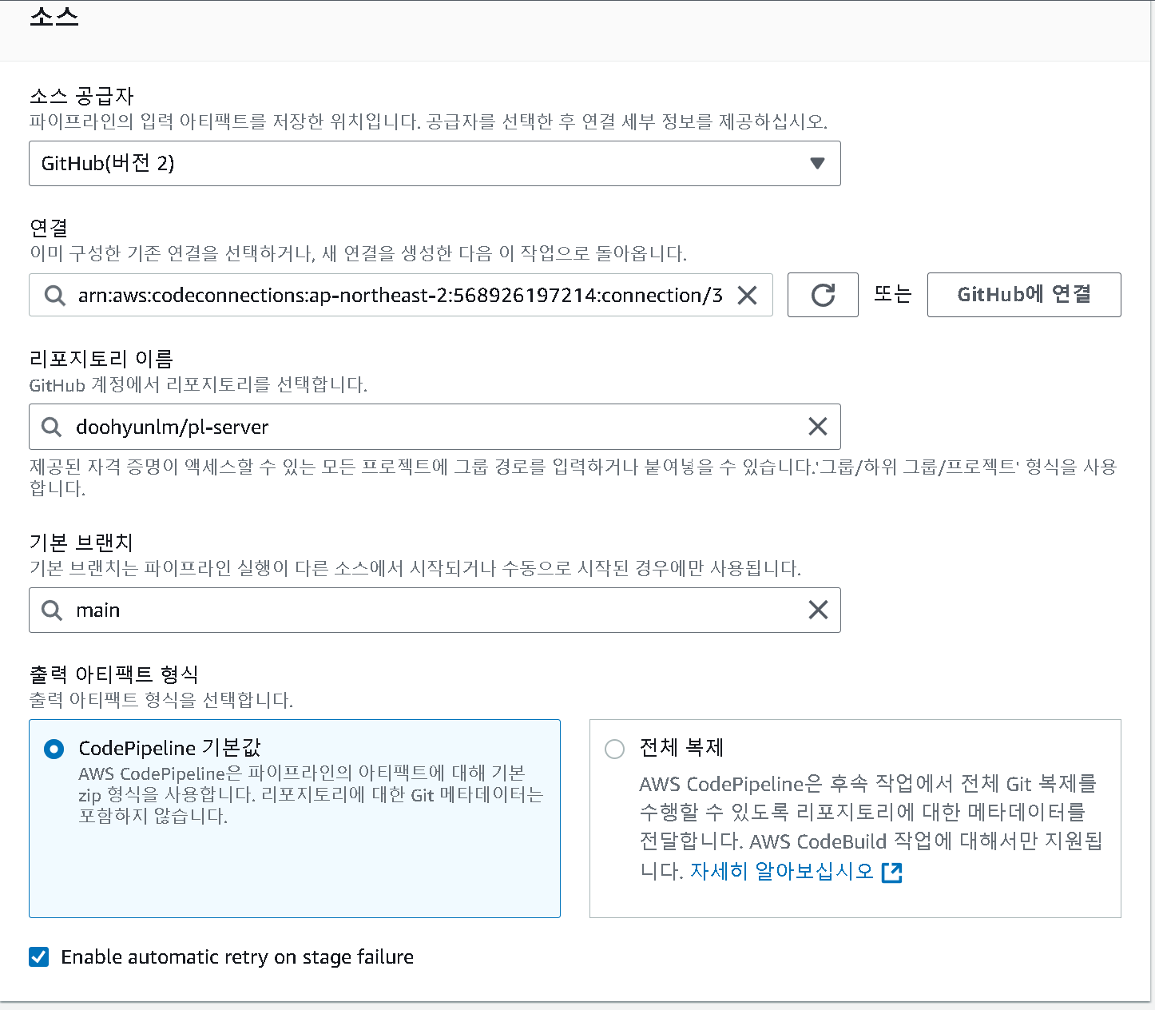Click the connection ARN search field
This screenshot has height=1010, width=1155.
click(x=401, y=295)
